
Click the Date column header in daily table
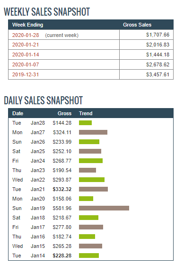point(18,113)
